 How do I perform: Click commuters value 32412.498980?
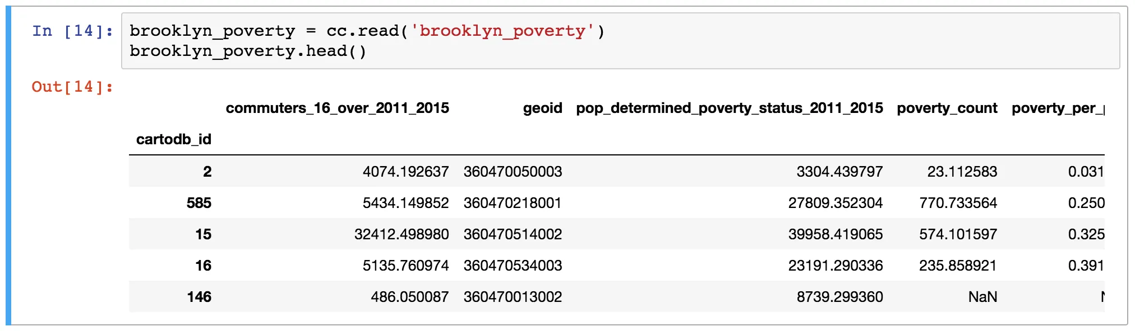pos(401,234)
